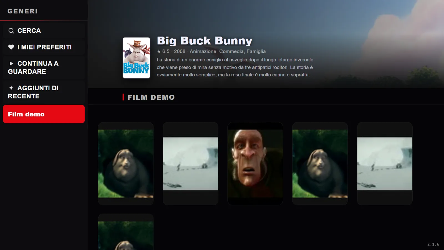The width and height of the screenshot is (444, 250).
Task: Click the play triangle icon in sidebar
Action: [x=11, y=64]
